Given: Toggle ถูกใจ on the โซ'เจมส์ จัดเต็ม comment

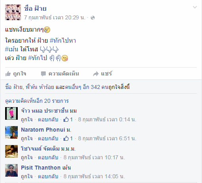Looking at the screenshot, I should click(x=27, y=157).
